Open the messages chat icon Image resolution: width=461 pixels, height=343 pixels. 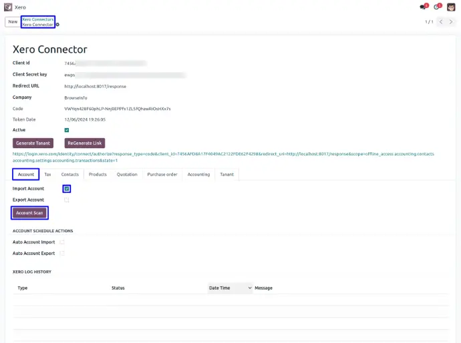[x=424, y=7]
